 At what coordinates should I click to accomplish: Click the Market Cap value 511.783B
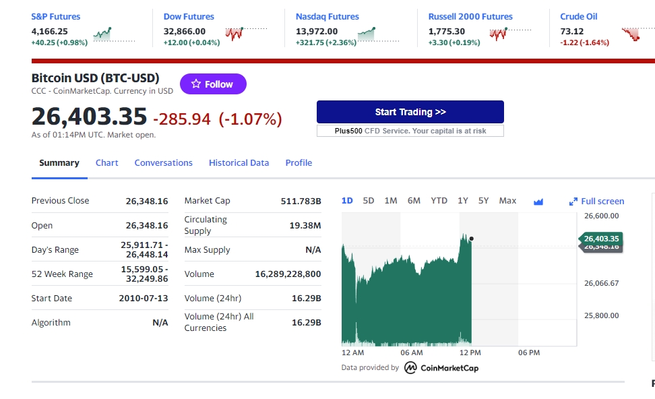click(301, 201)
